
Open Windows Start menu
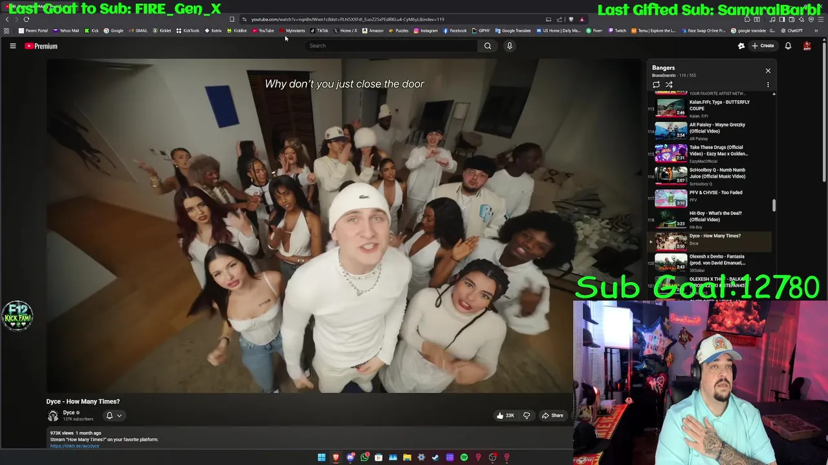(321, 458)
